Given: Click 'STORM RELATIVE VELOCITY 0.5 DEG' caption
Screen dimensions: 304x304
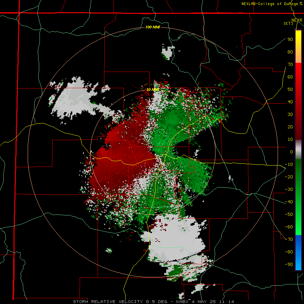Looking at the screenshot, I should pyautogui.click(x=120, y=302).
